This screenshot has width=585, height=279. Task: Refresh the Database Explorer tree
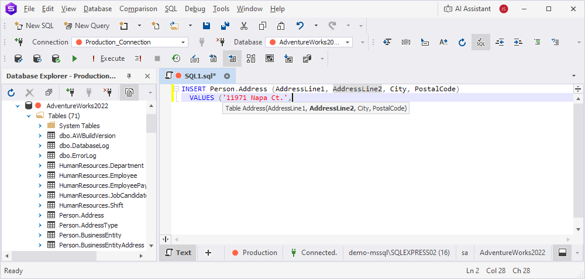[11, 92]
